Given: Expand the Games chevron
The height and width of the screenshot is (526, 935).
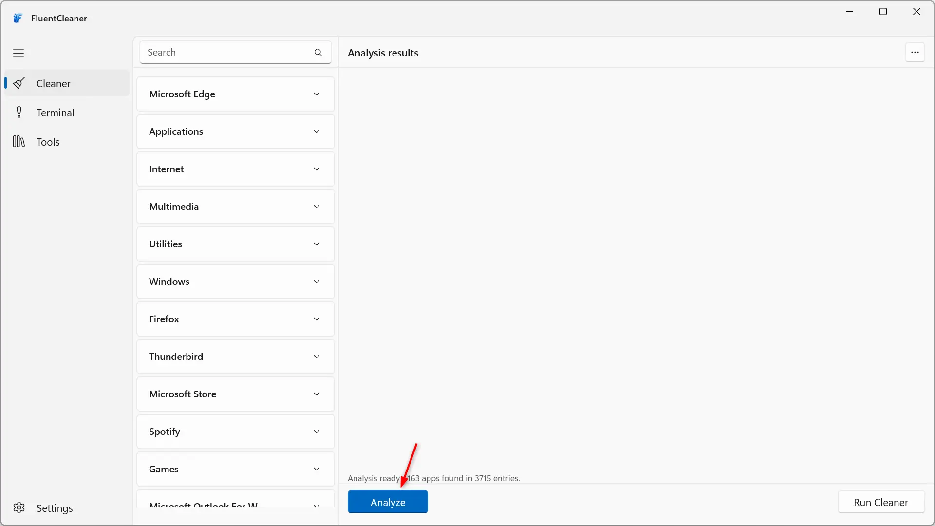Looking at the screenshot, I should 317,469.
